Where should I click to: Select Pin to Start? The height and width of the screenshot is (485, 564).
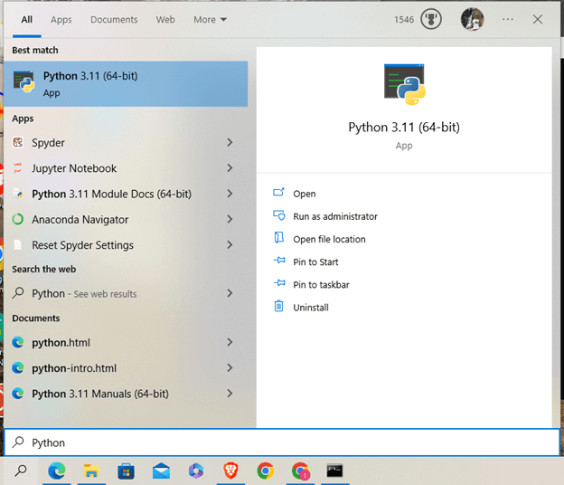[315, 262]
